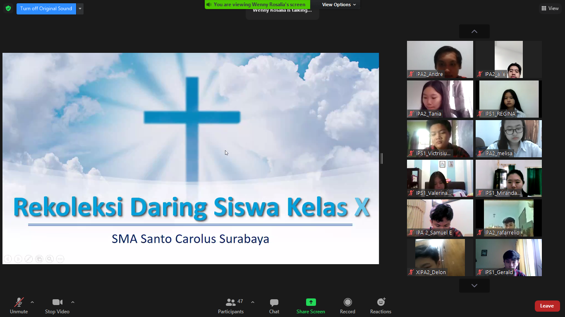The width and height of the screenshot is (565, 317).
Task: Select IPA2_Andre video thumbnail
Action: click(x=440, y=59)
